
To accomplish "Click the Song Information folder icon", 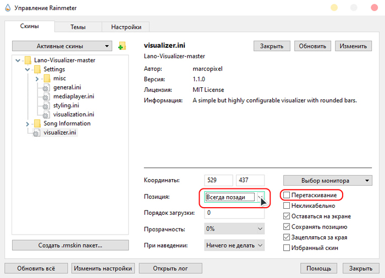I will pyautogui.click(x=37, y=124).
